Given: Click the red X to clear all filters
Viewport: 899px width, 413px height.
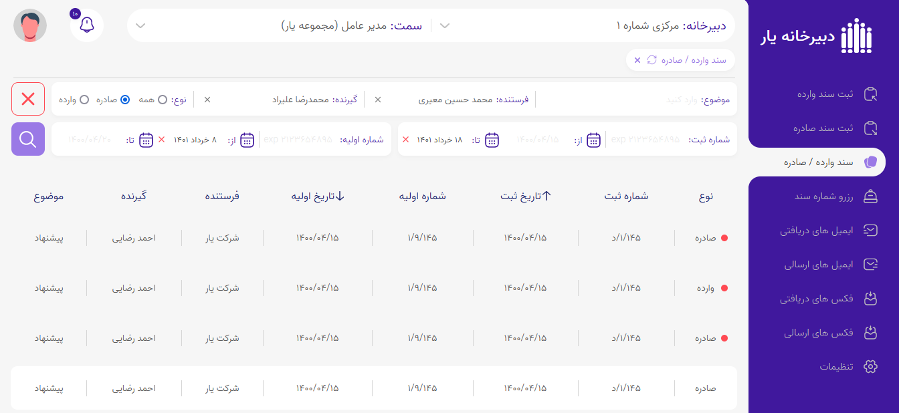Looking at the screenshot, I should tap(27, 99).
